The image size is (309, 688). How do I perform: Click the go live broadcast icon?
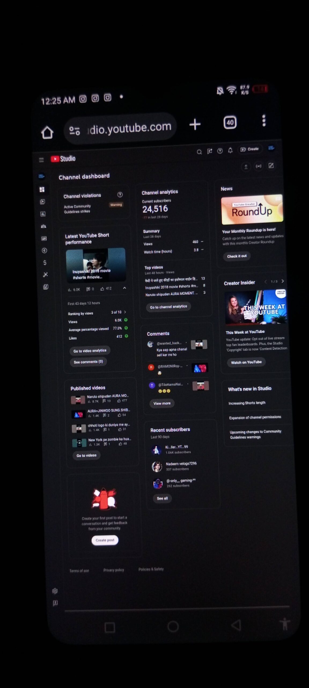click(258, 166)
